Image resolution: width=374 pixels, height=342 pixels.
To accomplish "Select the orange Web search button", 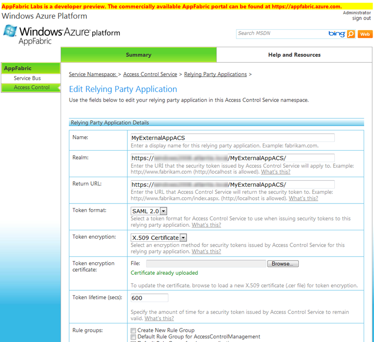I will click(x=365, y=34).
